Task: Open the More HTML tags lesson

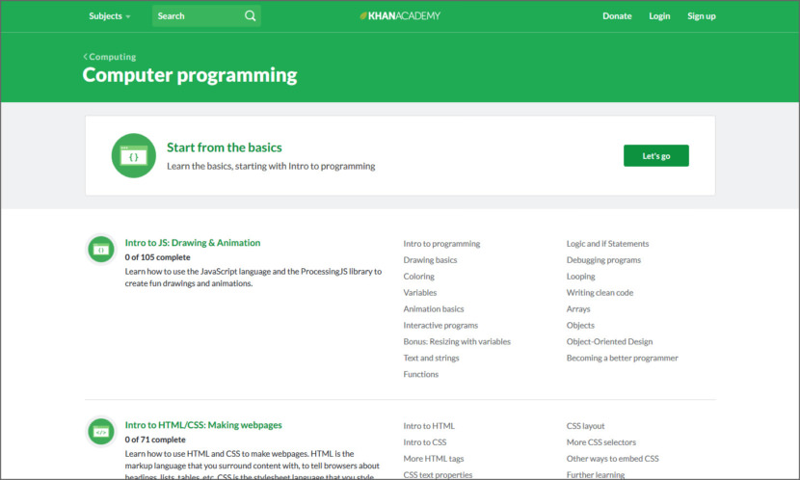Action: click(433, 459)
